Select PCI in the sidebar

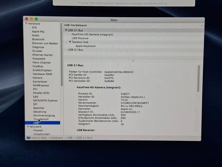[35, 89]
